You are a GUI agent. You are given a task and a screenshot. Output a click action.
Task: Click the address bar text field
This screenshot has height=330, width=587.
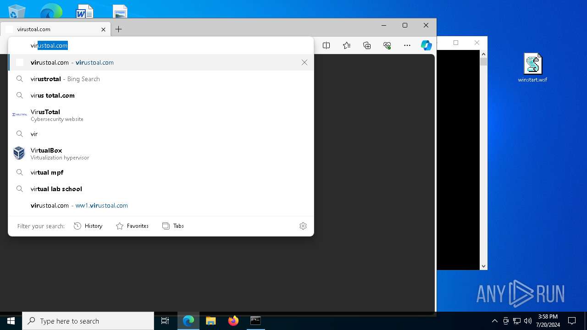161,45
